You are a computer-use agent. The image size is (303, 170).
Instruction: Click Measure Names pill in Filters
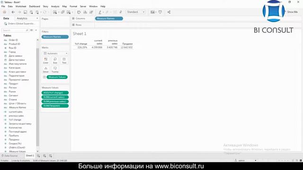[x=55, y=37]
